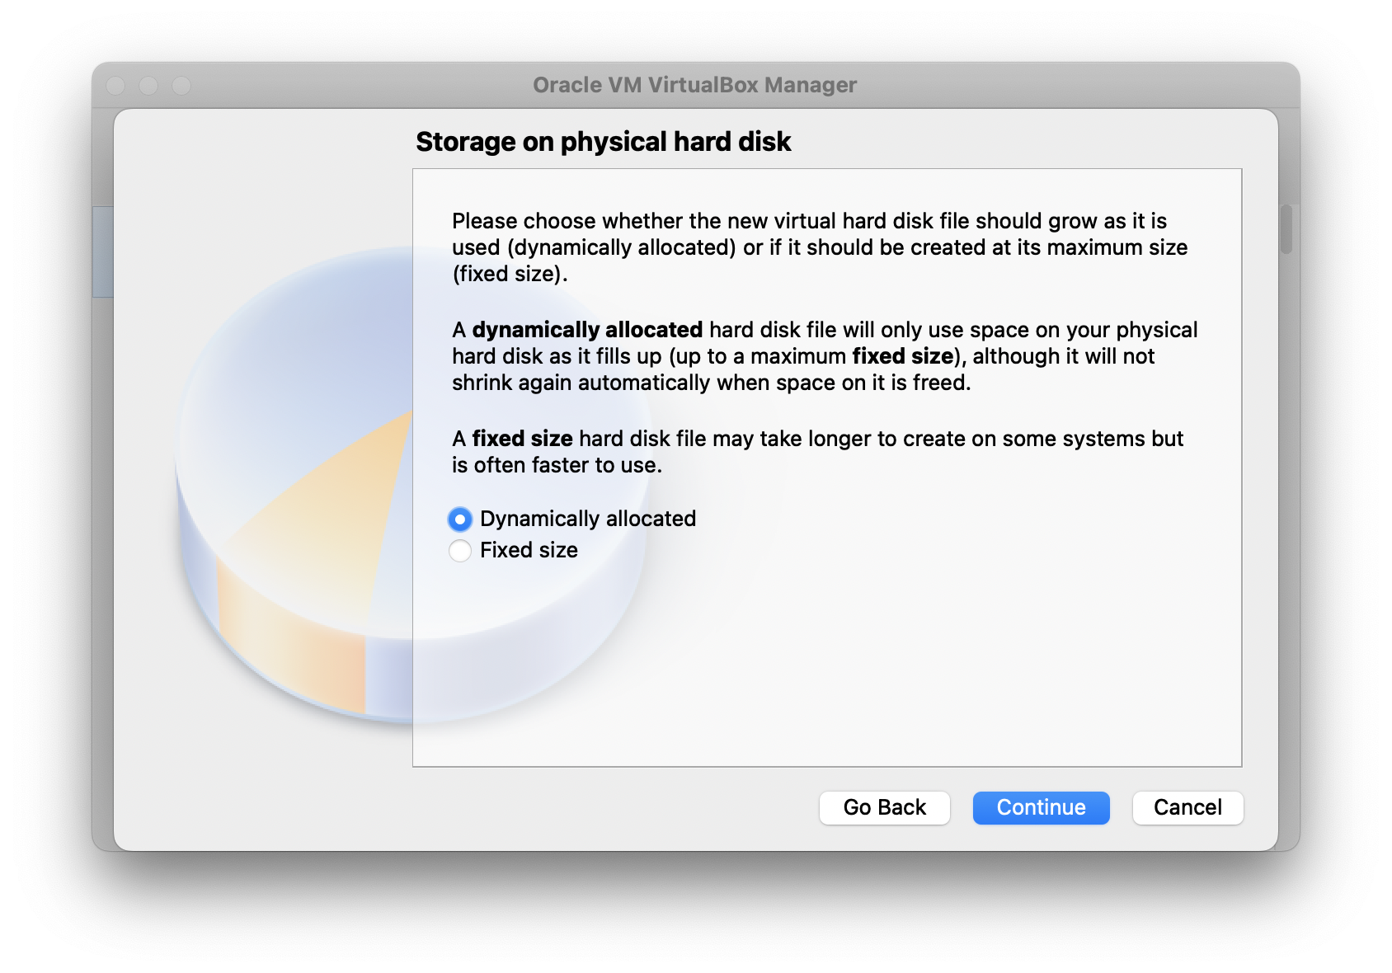This screenshot has width=1392, height=973.
Task: Cancel the disk creation wizard
Action: point(1187,807)
